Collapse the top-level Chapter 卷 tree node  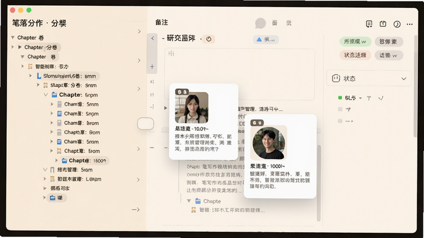point(13,38)
